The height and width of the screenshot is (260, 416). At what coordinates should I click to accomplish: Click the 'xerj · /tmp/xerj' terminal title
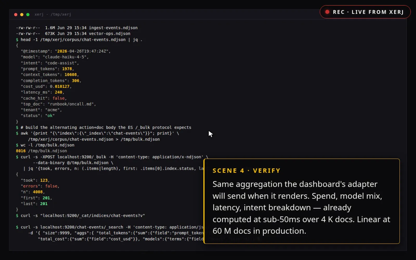coord(53,15)
